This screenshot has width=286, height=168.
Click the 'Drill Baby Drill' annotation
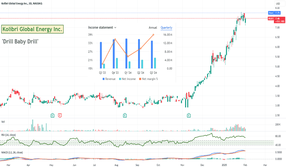point(20,42)
